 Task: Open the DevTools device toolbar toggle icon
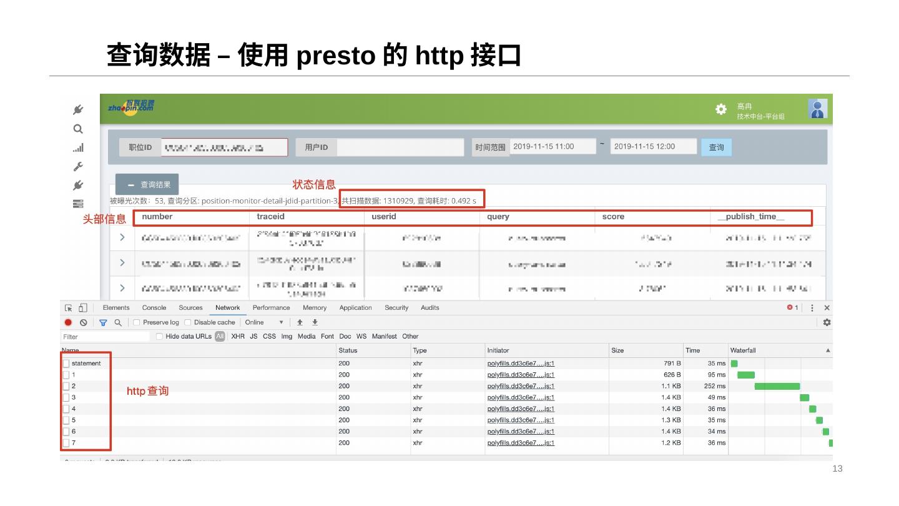(83, 308)
